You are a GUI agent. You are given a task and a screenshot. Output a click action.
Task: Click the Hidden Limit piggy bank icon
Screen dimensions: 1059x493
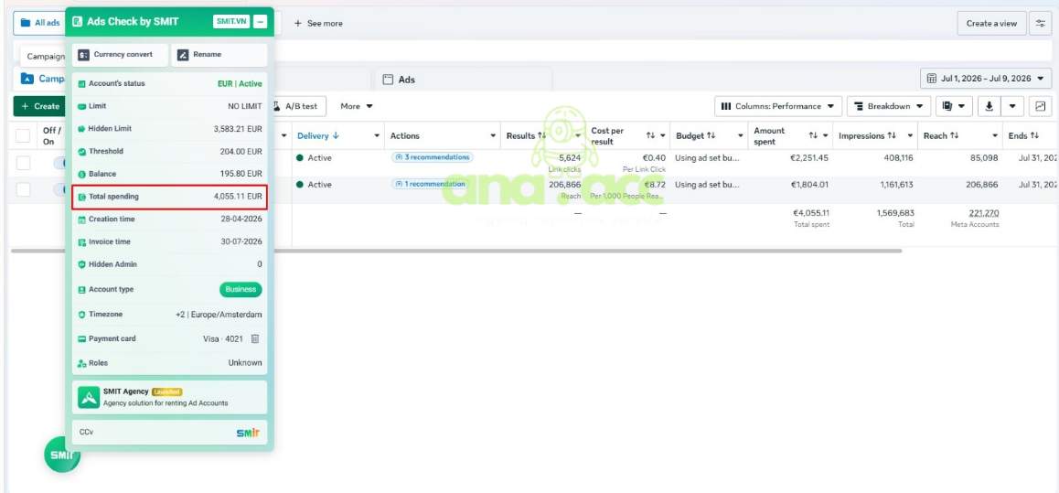click(81, 128)
